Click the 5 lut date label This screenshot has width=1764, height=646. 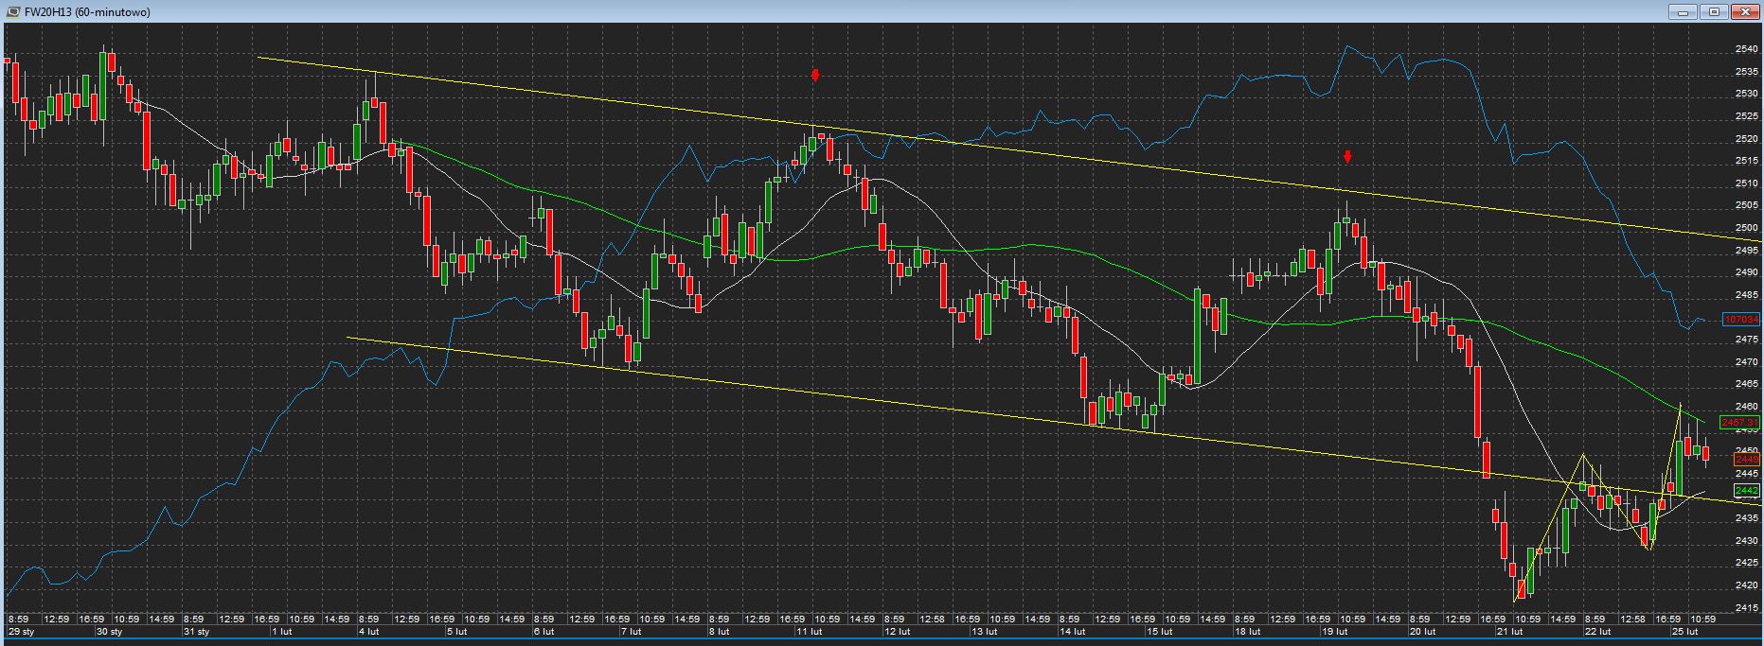click(457, 631)
